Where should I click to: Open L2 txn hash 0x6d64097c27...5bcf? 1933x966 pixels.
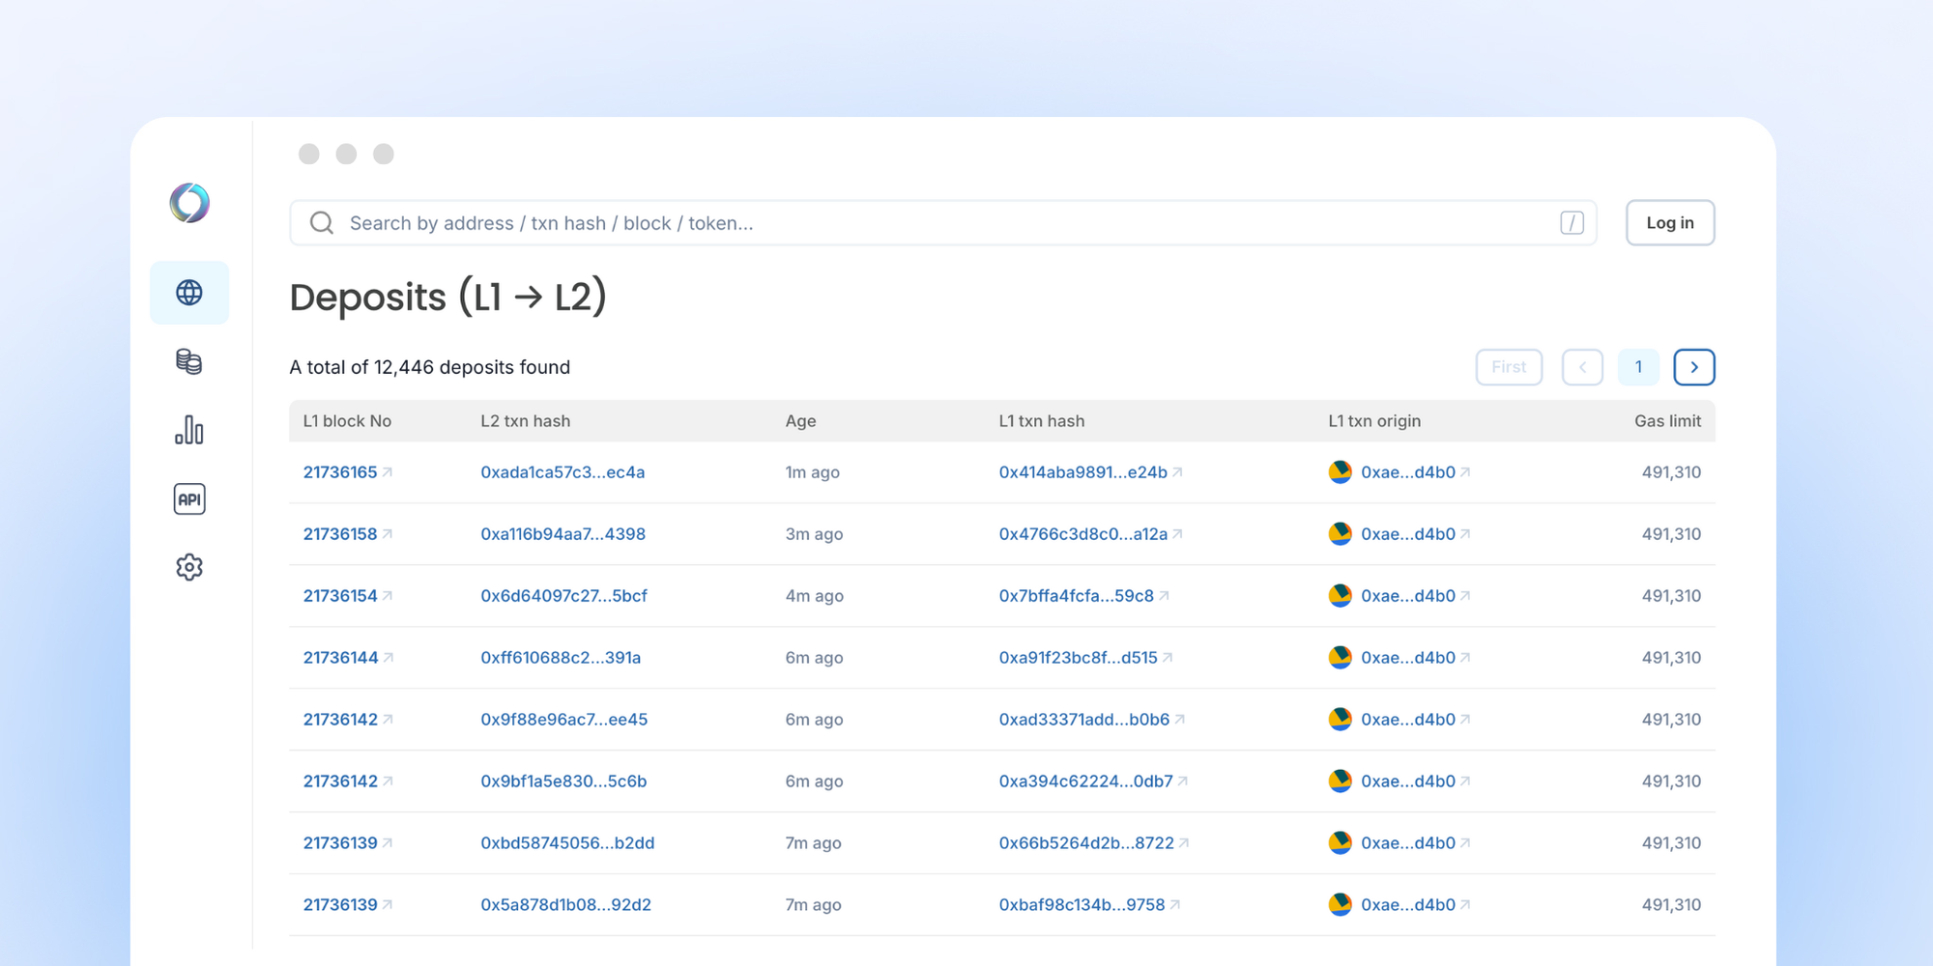(563, 596)
